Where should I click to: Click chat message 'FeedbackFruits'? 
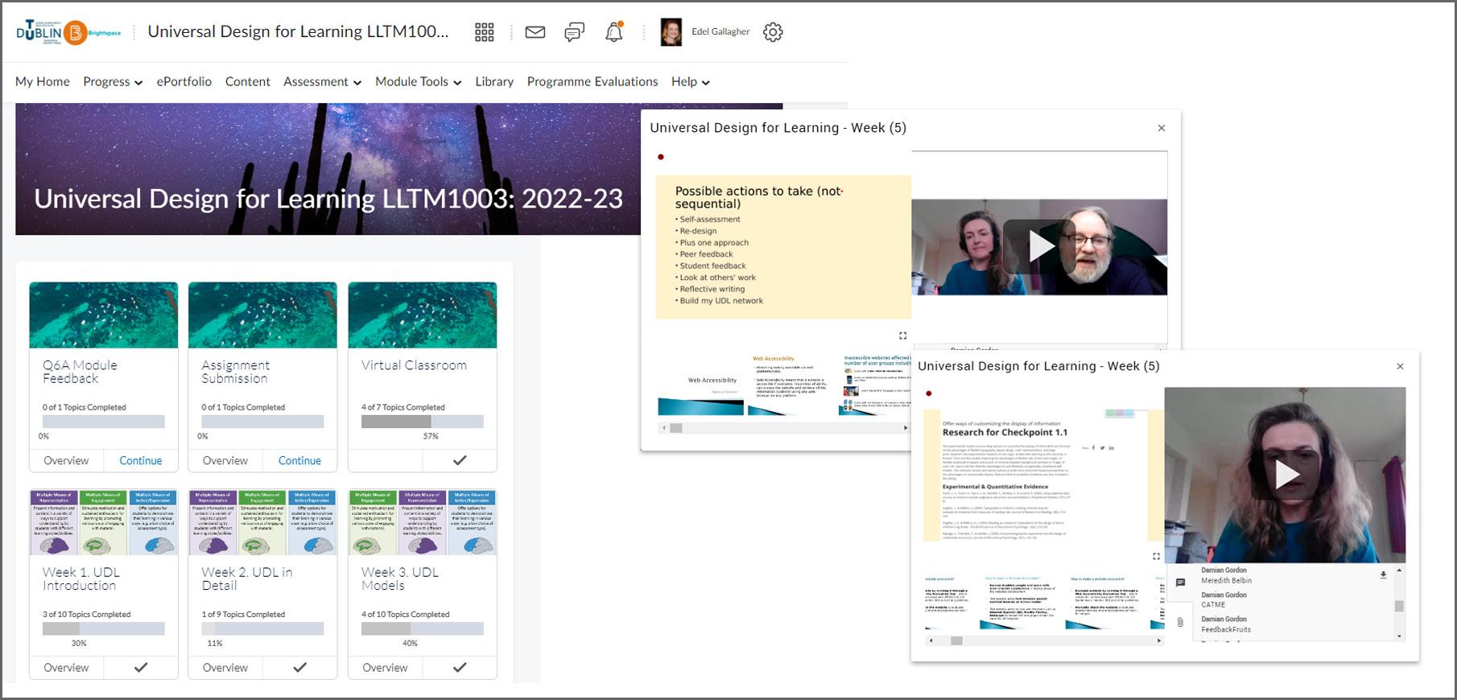tap(1226, 630)
